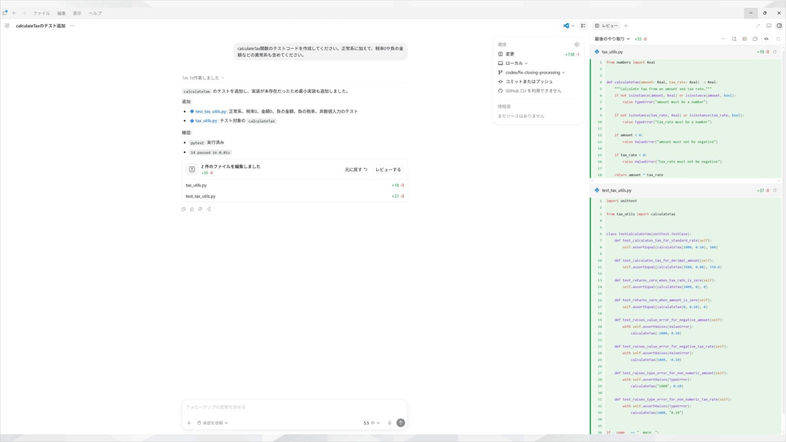The image size is (786, 442).
Task: Open the ファイル menu
Action: [41, 13]
